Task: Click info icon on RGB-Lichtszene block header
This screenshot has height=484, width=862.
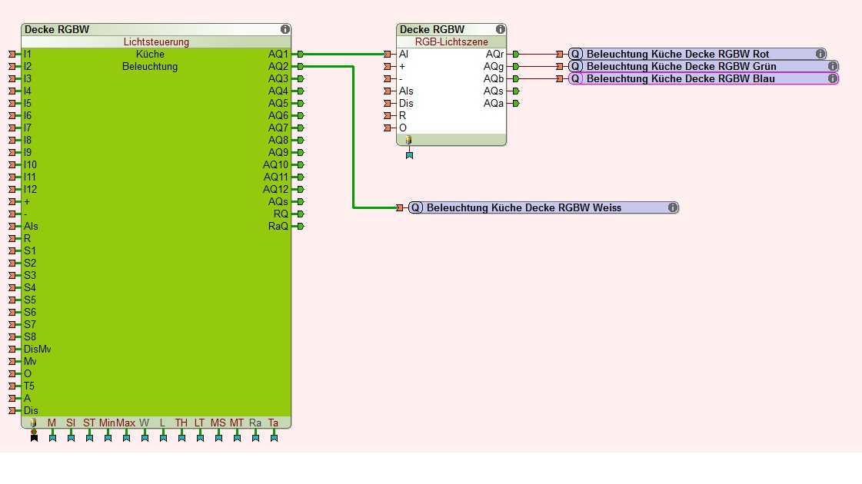Action: click(x=501, y=29)
